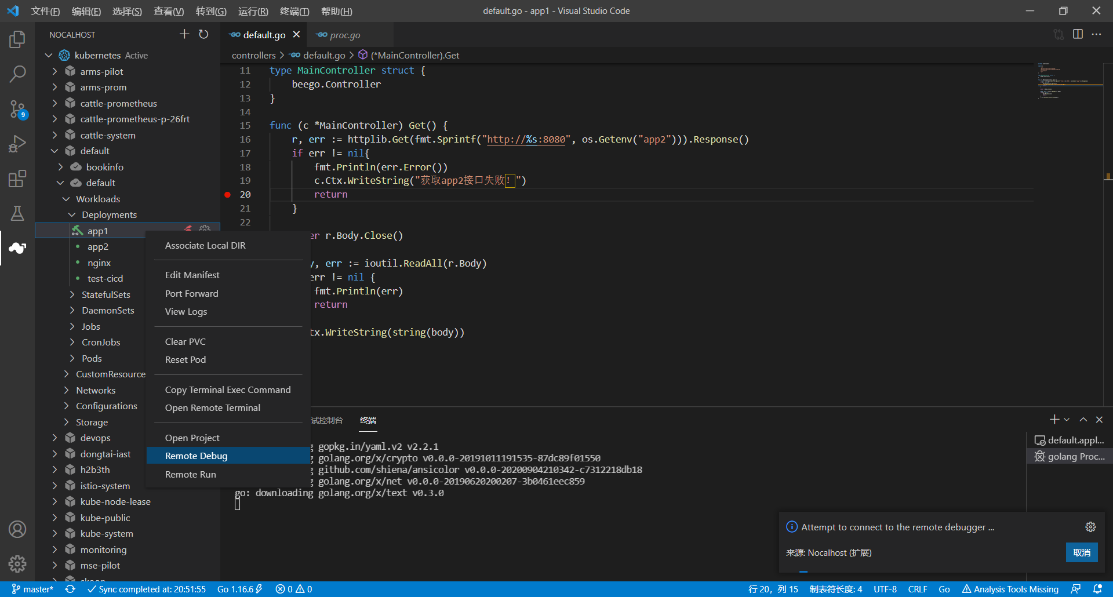1113x597 pixels.
Task: Expand the kube-system namespace
Action: 54,533
